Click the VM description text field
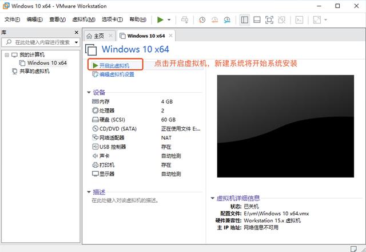This screenshot has height=252, width=366. tap(125, 200)
